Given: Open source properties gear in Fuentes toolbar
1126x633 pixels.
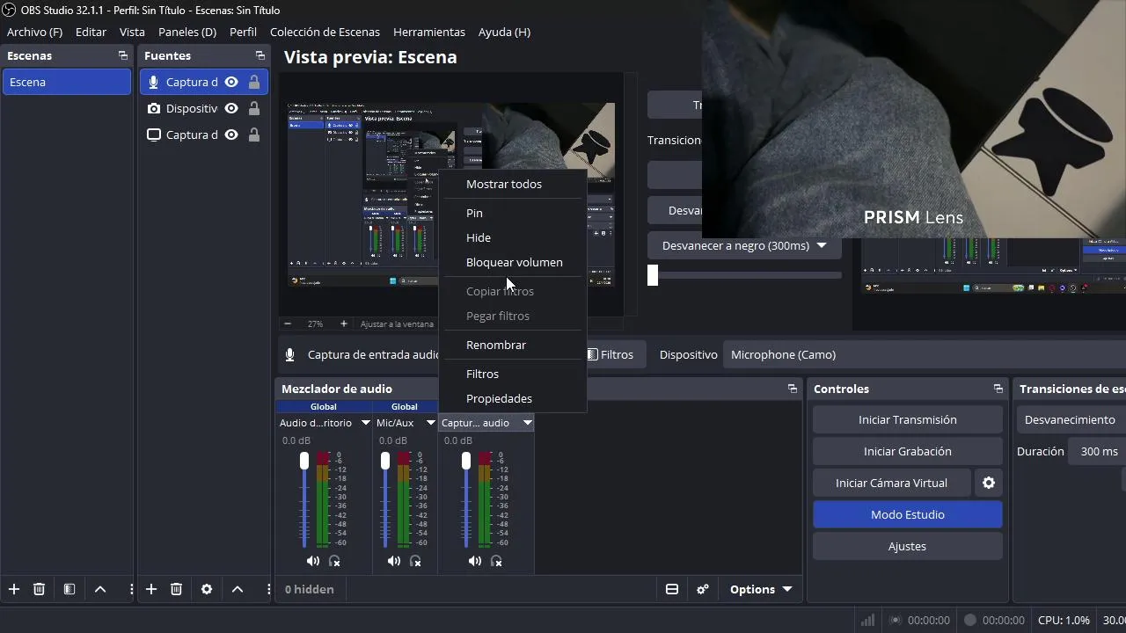Looking at the screenshot, I should click(207, 589).
